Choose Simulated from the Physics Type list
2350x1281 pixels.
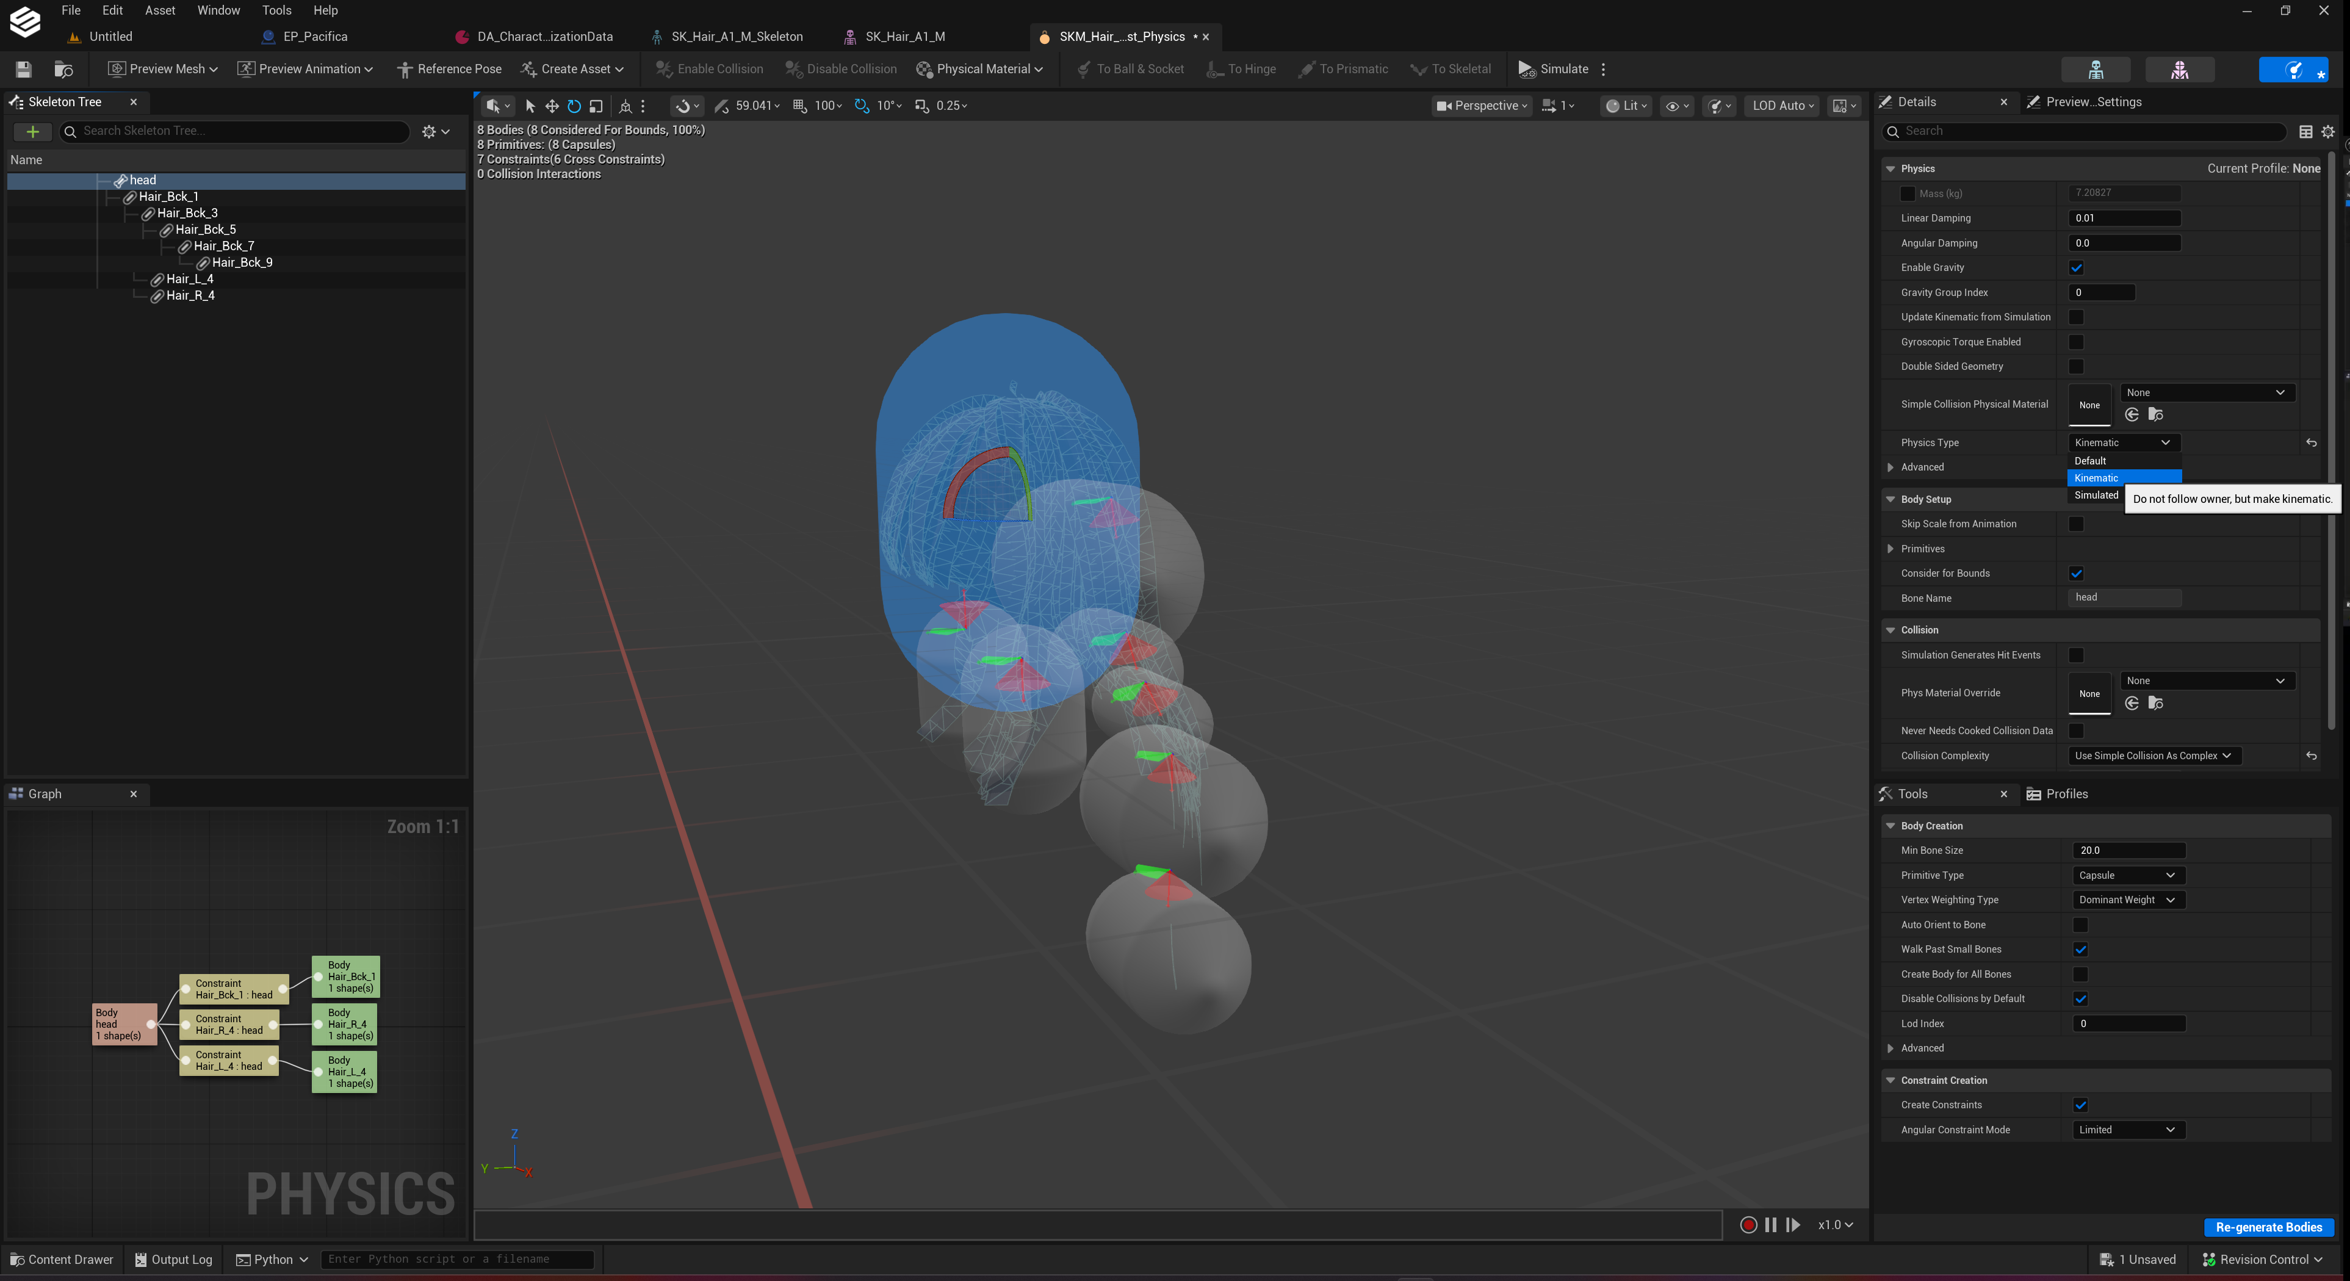coord(2096,496)
